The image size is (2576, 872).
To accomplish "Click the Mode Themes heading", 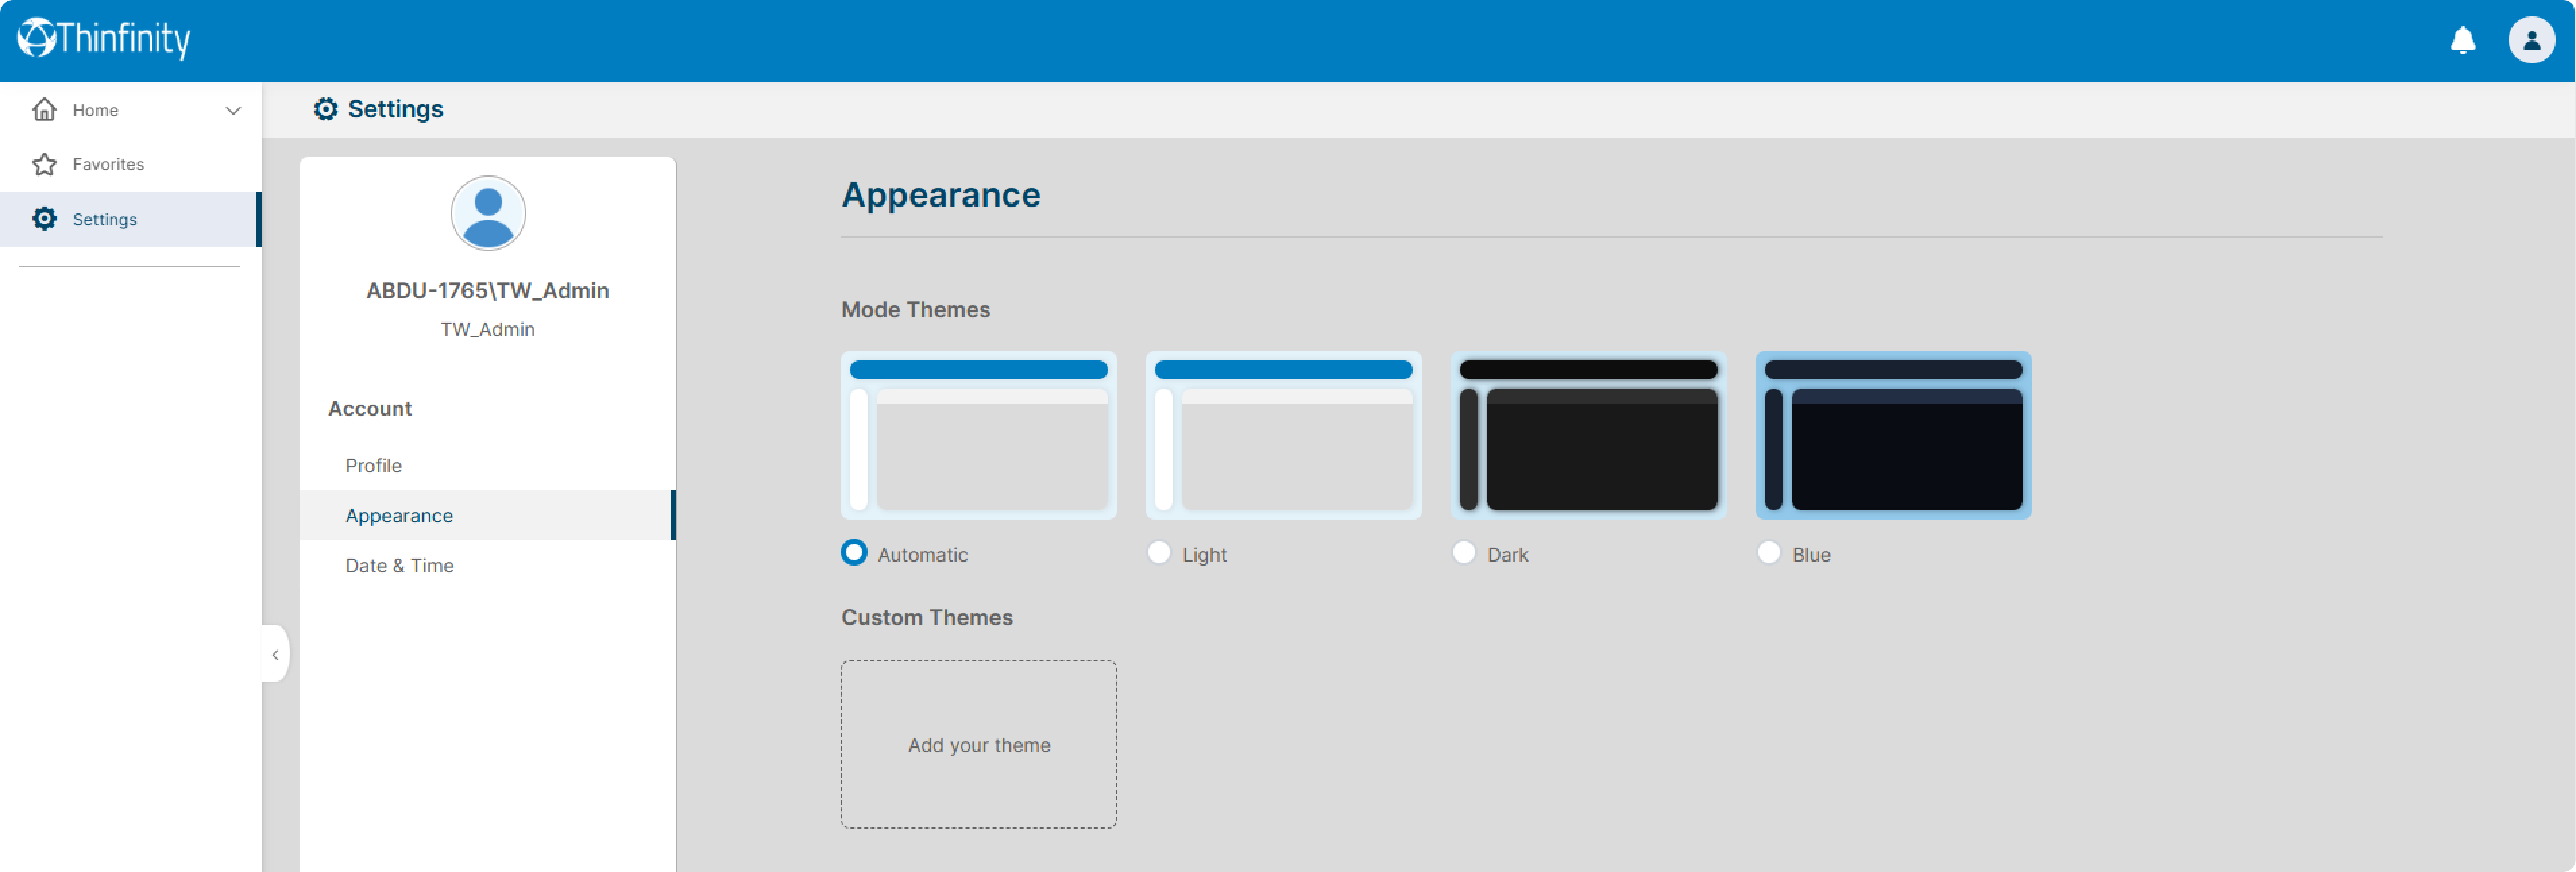I will [x=916, y=310].
